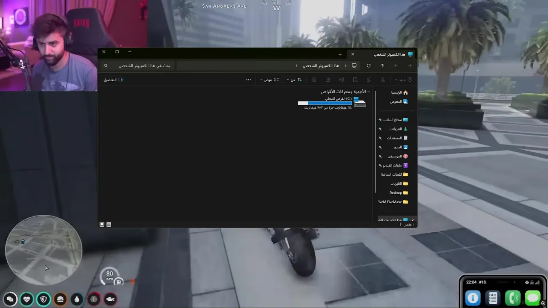Screen dimensions: 548x308
Task: Click the monitor icon in address bar
Action: pyautogui.click(x=354, y=65)
